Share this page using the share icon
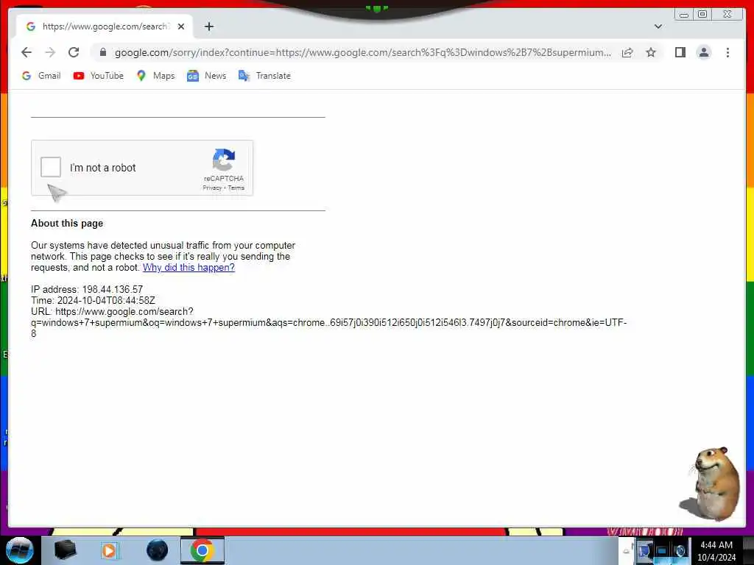 tap(627, 52)
